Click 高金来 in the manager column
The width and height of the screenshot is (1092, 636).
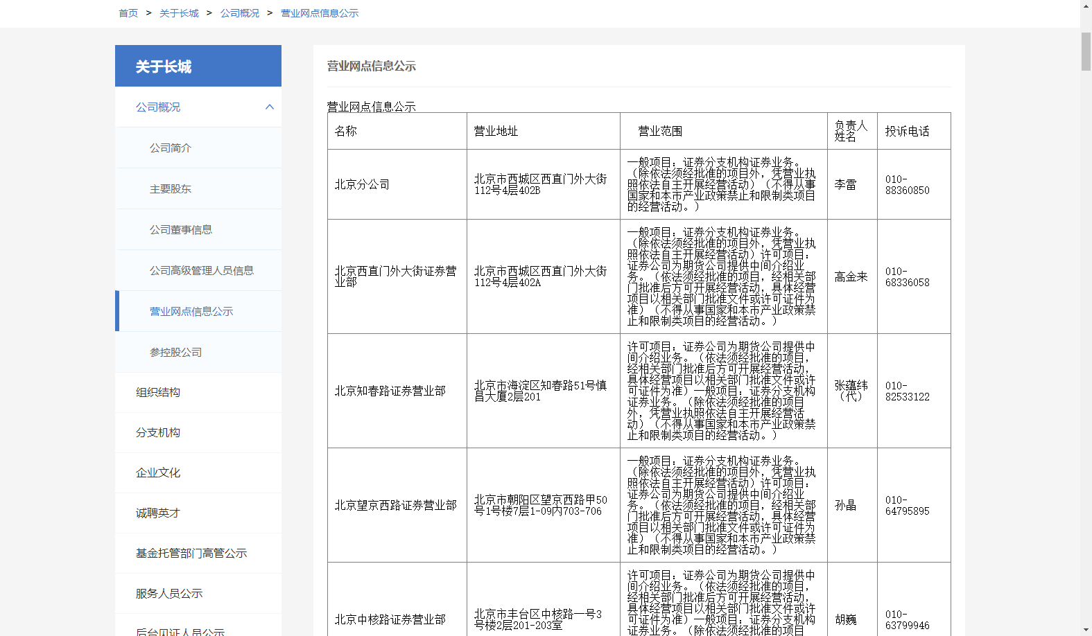(x=851, y=276)
